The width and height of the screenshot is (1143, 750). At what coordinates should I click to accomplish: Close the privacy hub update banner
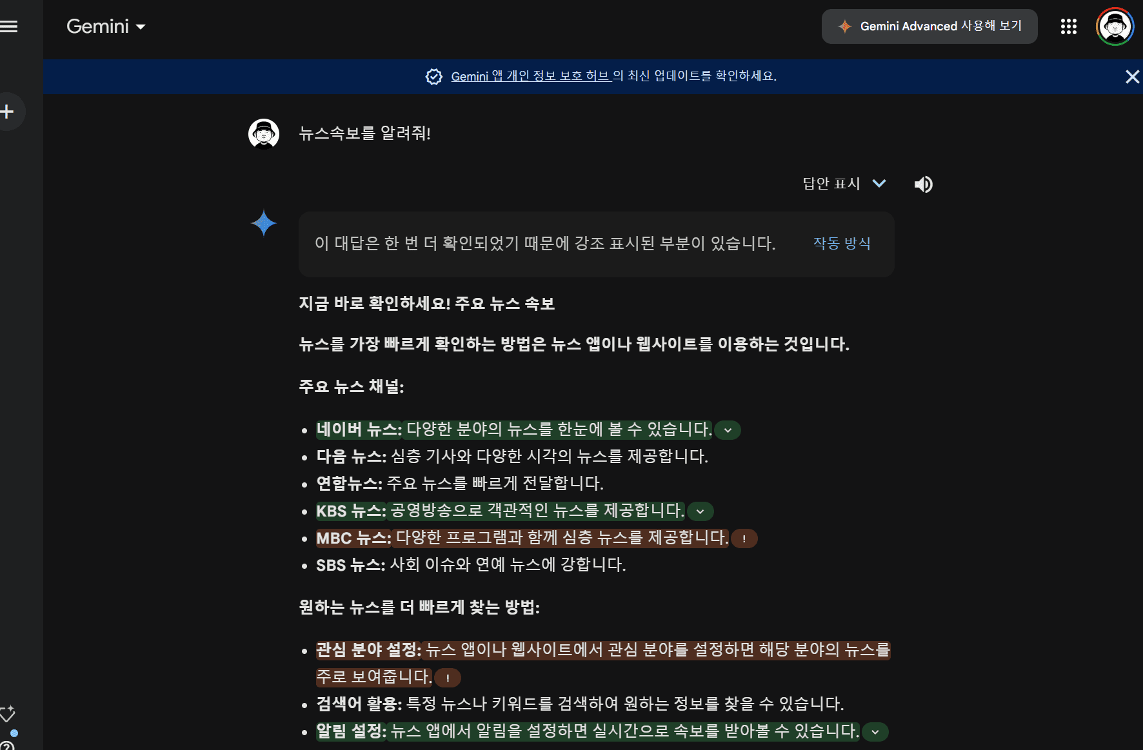pyautogui.click(x=1132, y=77)
